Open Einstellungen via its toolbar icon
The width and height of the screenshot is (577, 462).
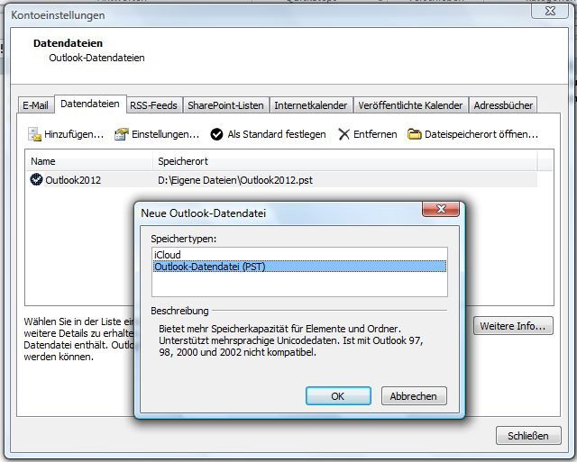(122, 134)
